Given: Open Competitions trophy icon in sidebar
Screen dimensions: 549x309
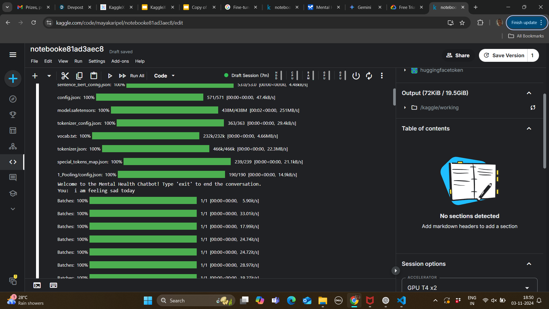Looking at the screenshot, I should coord(13,115).
